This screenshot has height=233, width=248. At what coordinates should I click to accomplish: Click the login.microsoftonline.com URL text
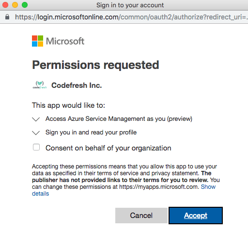click(x=78, y=17)
